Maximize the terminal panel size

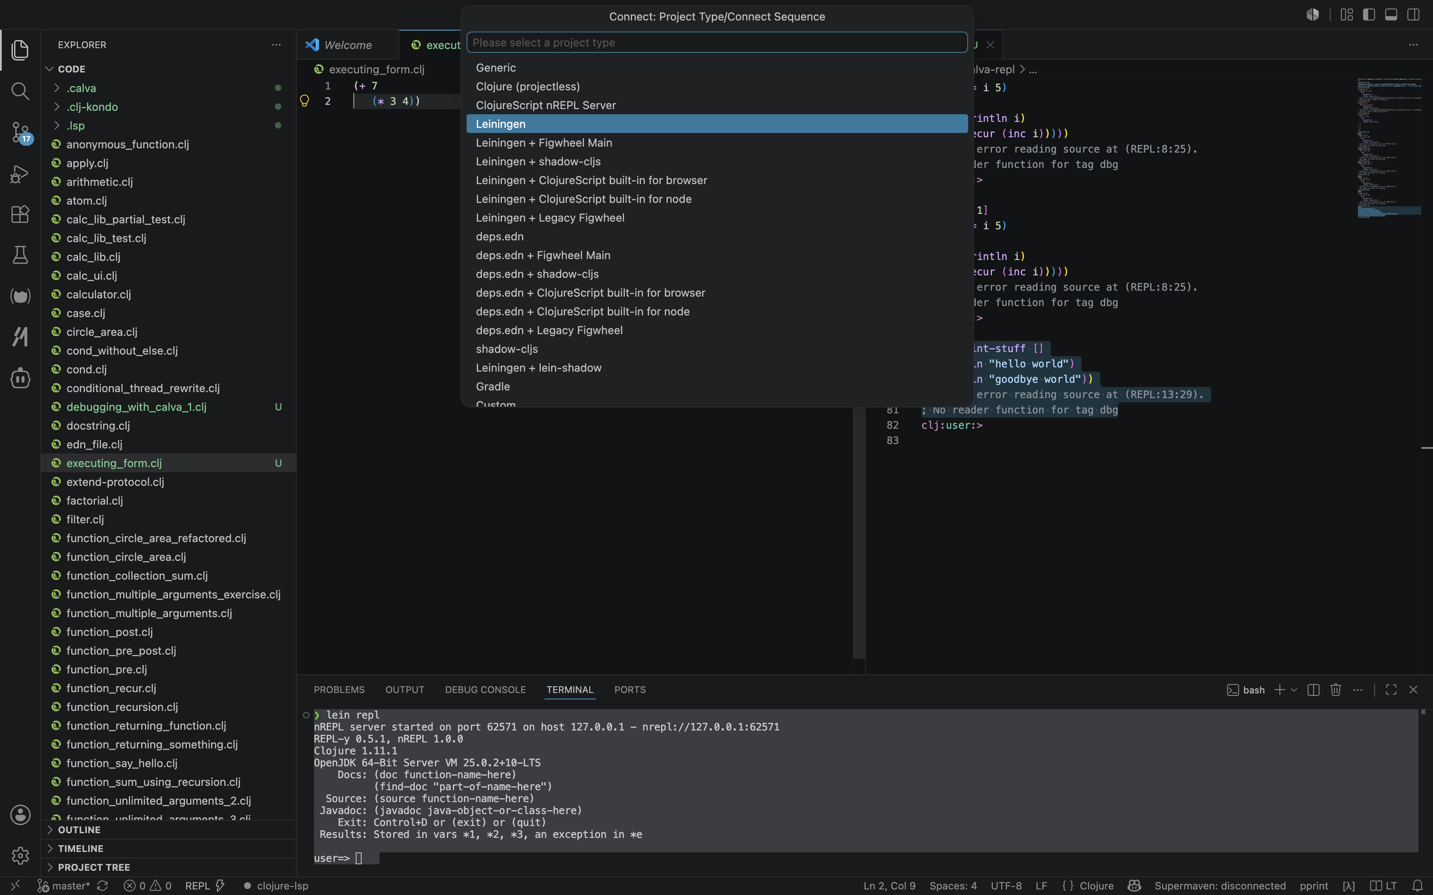(1391, 690)
